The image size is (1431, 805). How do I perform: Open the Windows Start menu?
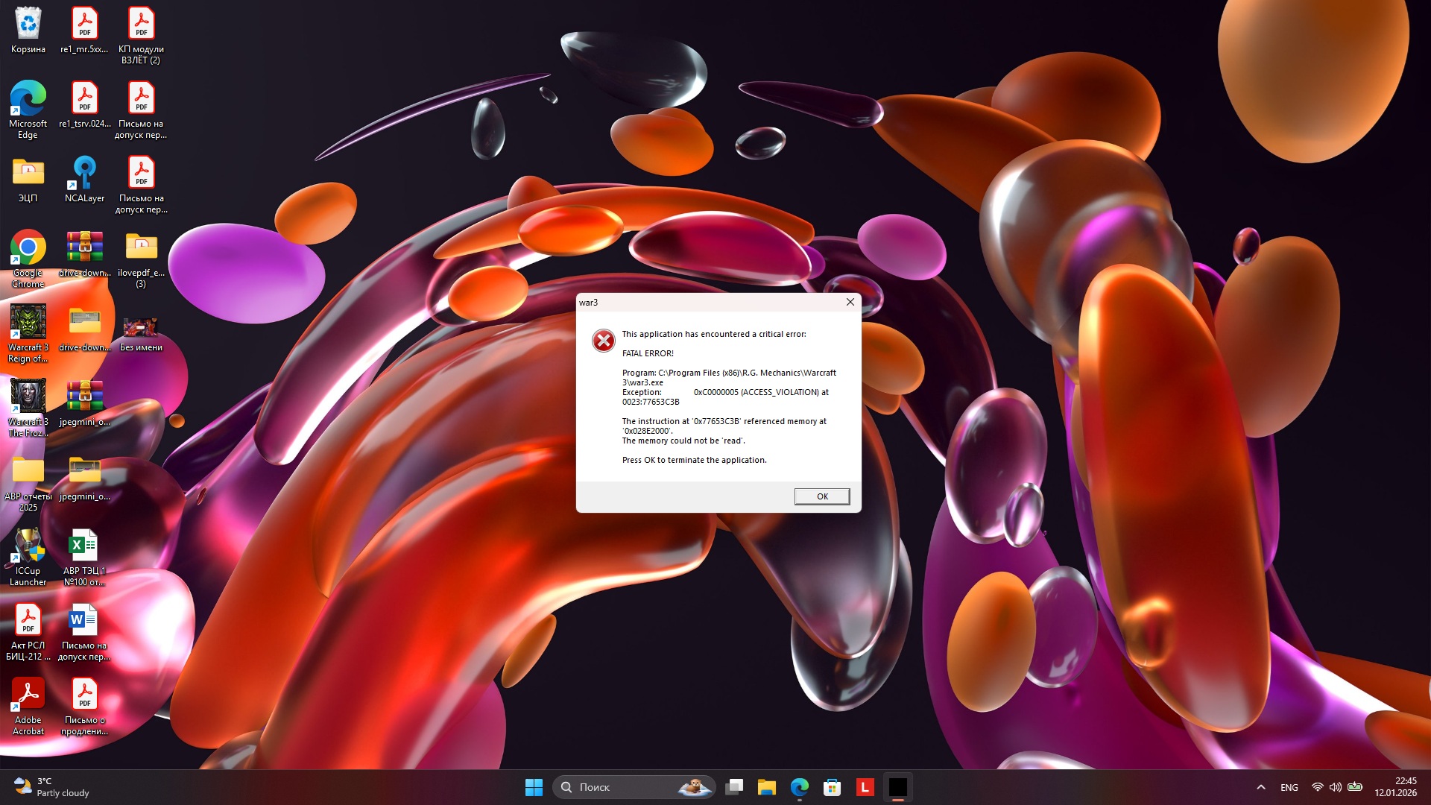coord(534,787)
